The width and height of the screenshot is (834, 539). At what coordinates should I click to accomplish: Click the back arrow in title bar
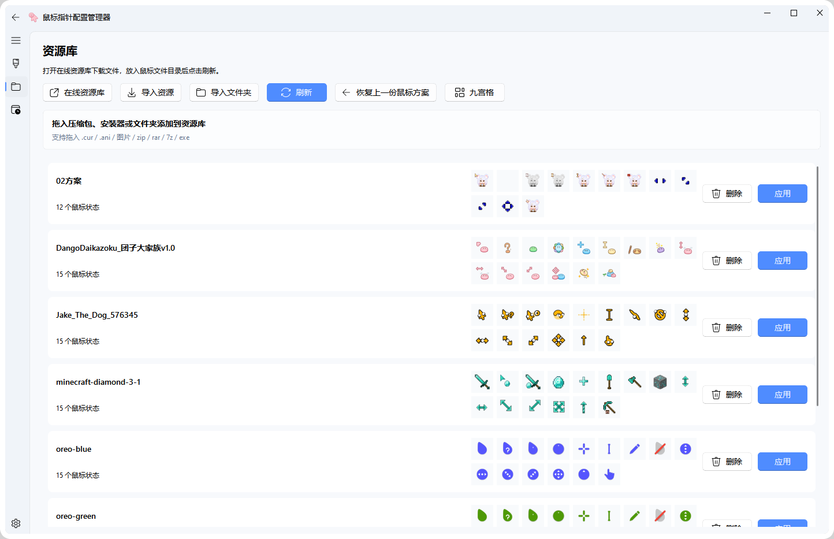pos(16,17)
